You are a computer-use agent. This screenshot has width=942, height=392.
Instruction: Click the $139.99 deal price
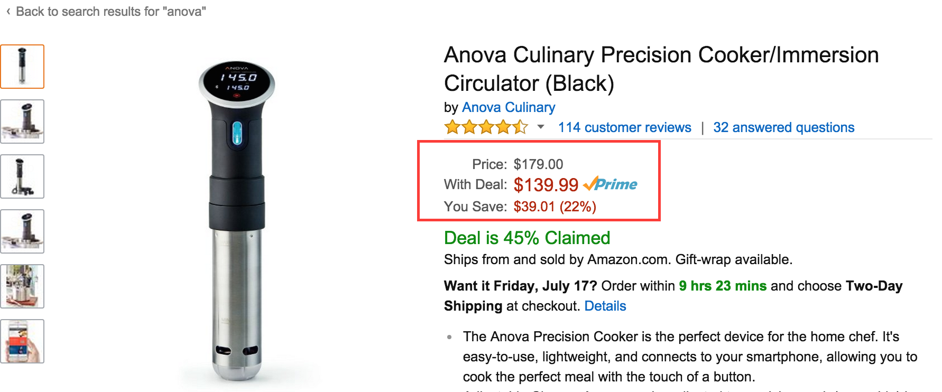(546, 185)
